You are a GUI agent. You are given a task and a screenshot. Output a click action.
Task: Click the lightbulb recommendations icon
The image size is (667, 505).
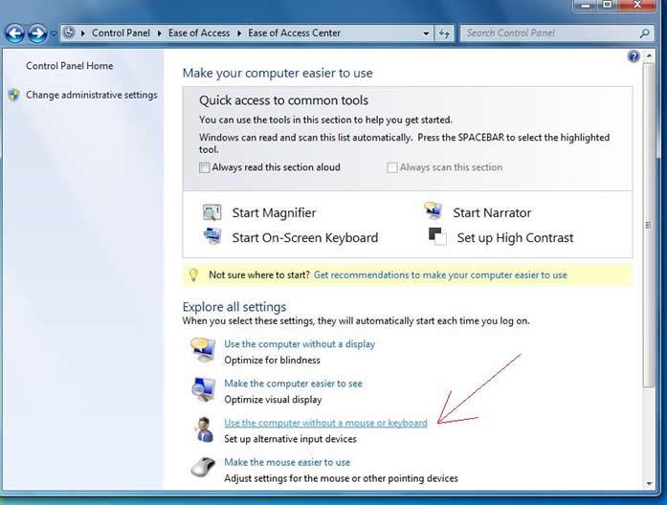tap(193, 274)
